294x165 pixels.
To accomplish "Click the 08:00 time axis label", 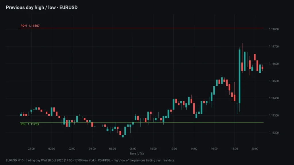I will point(133,149).
